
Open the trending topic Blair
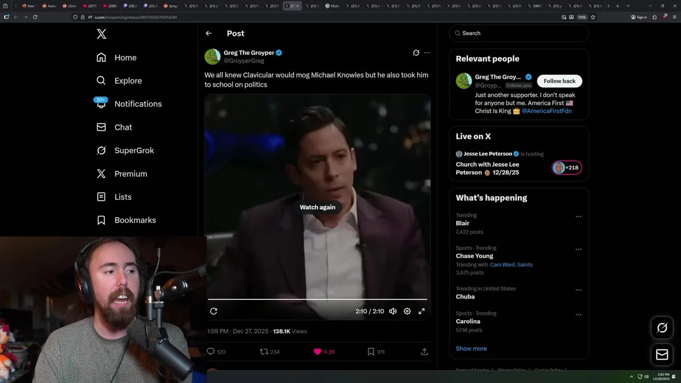pyautogui.click(x=462, y=223)
